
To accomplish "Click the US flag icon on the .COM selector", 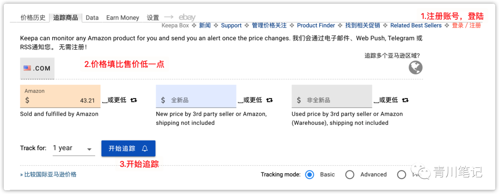I will coord(28,68).
